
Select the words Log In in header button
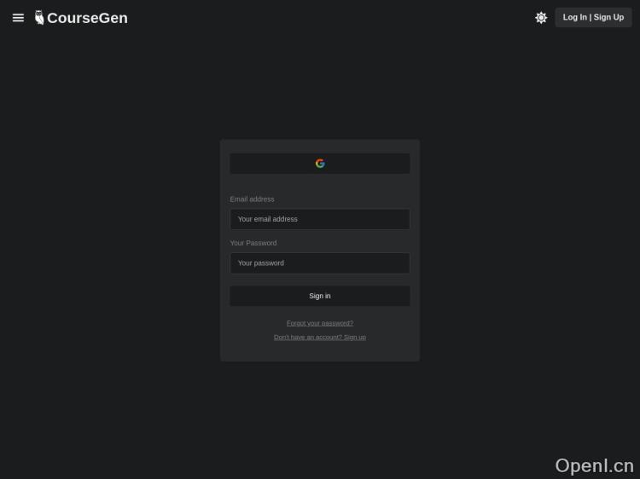point(574,17)
